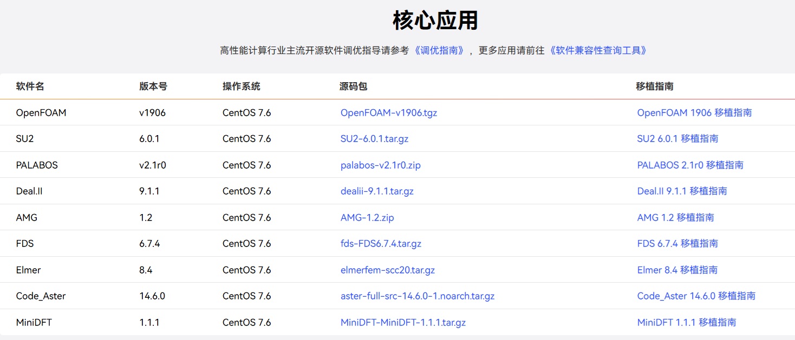Click the 移植指南 column header
This screenshot has height=340, width=795.
click(655, 86)
